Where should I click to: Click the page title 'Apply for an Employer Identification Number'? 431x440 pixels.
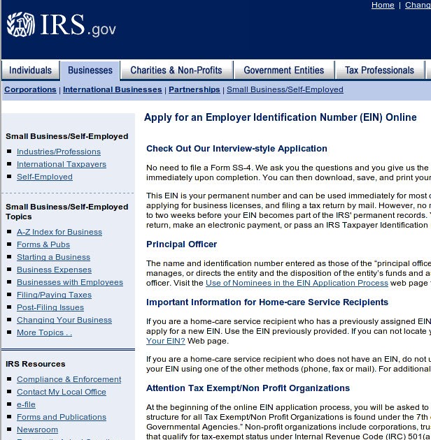coord(281,117)
